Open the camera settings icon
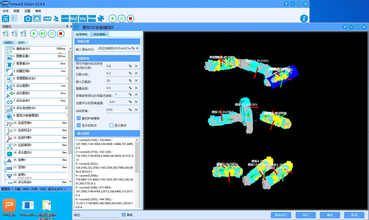This screenshot has height=220, width=369. click(28, 18)
